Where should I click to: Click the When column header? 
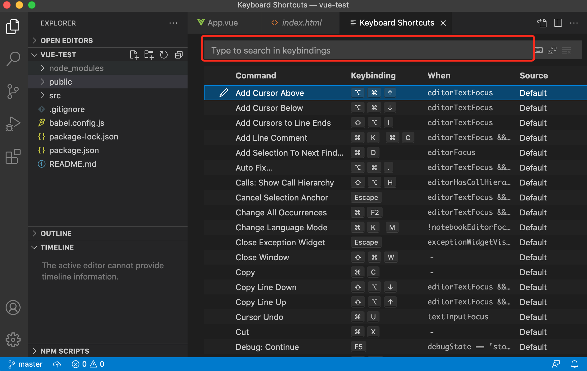click(439, 76)
